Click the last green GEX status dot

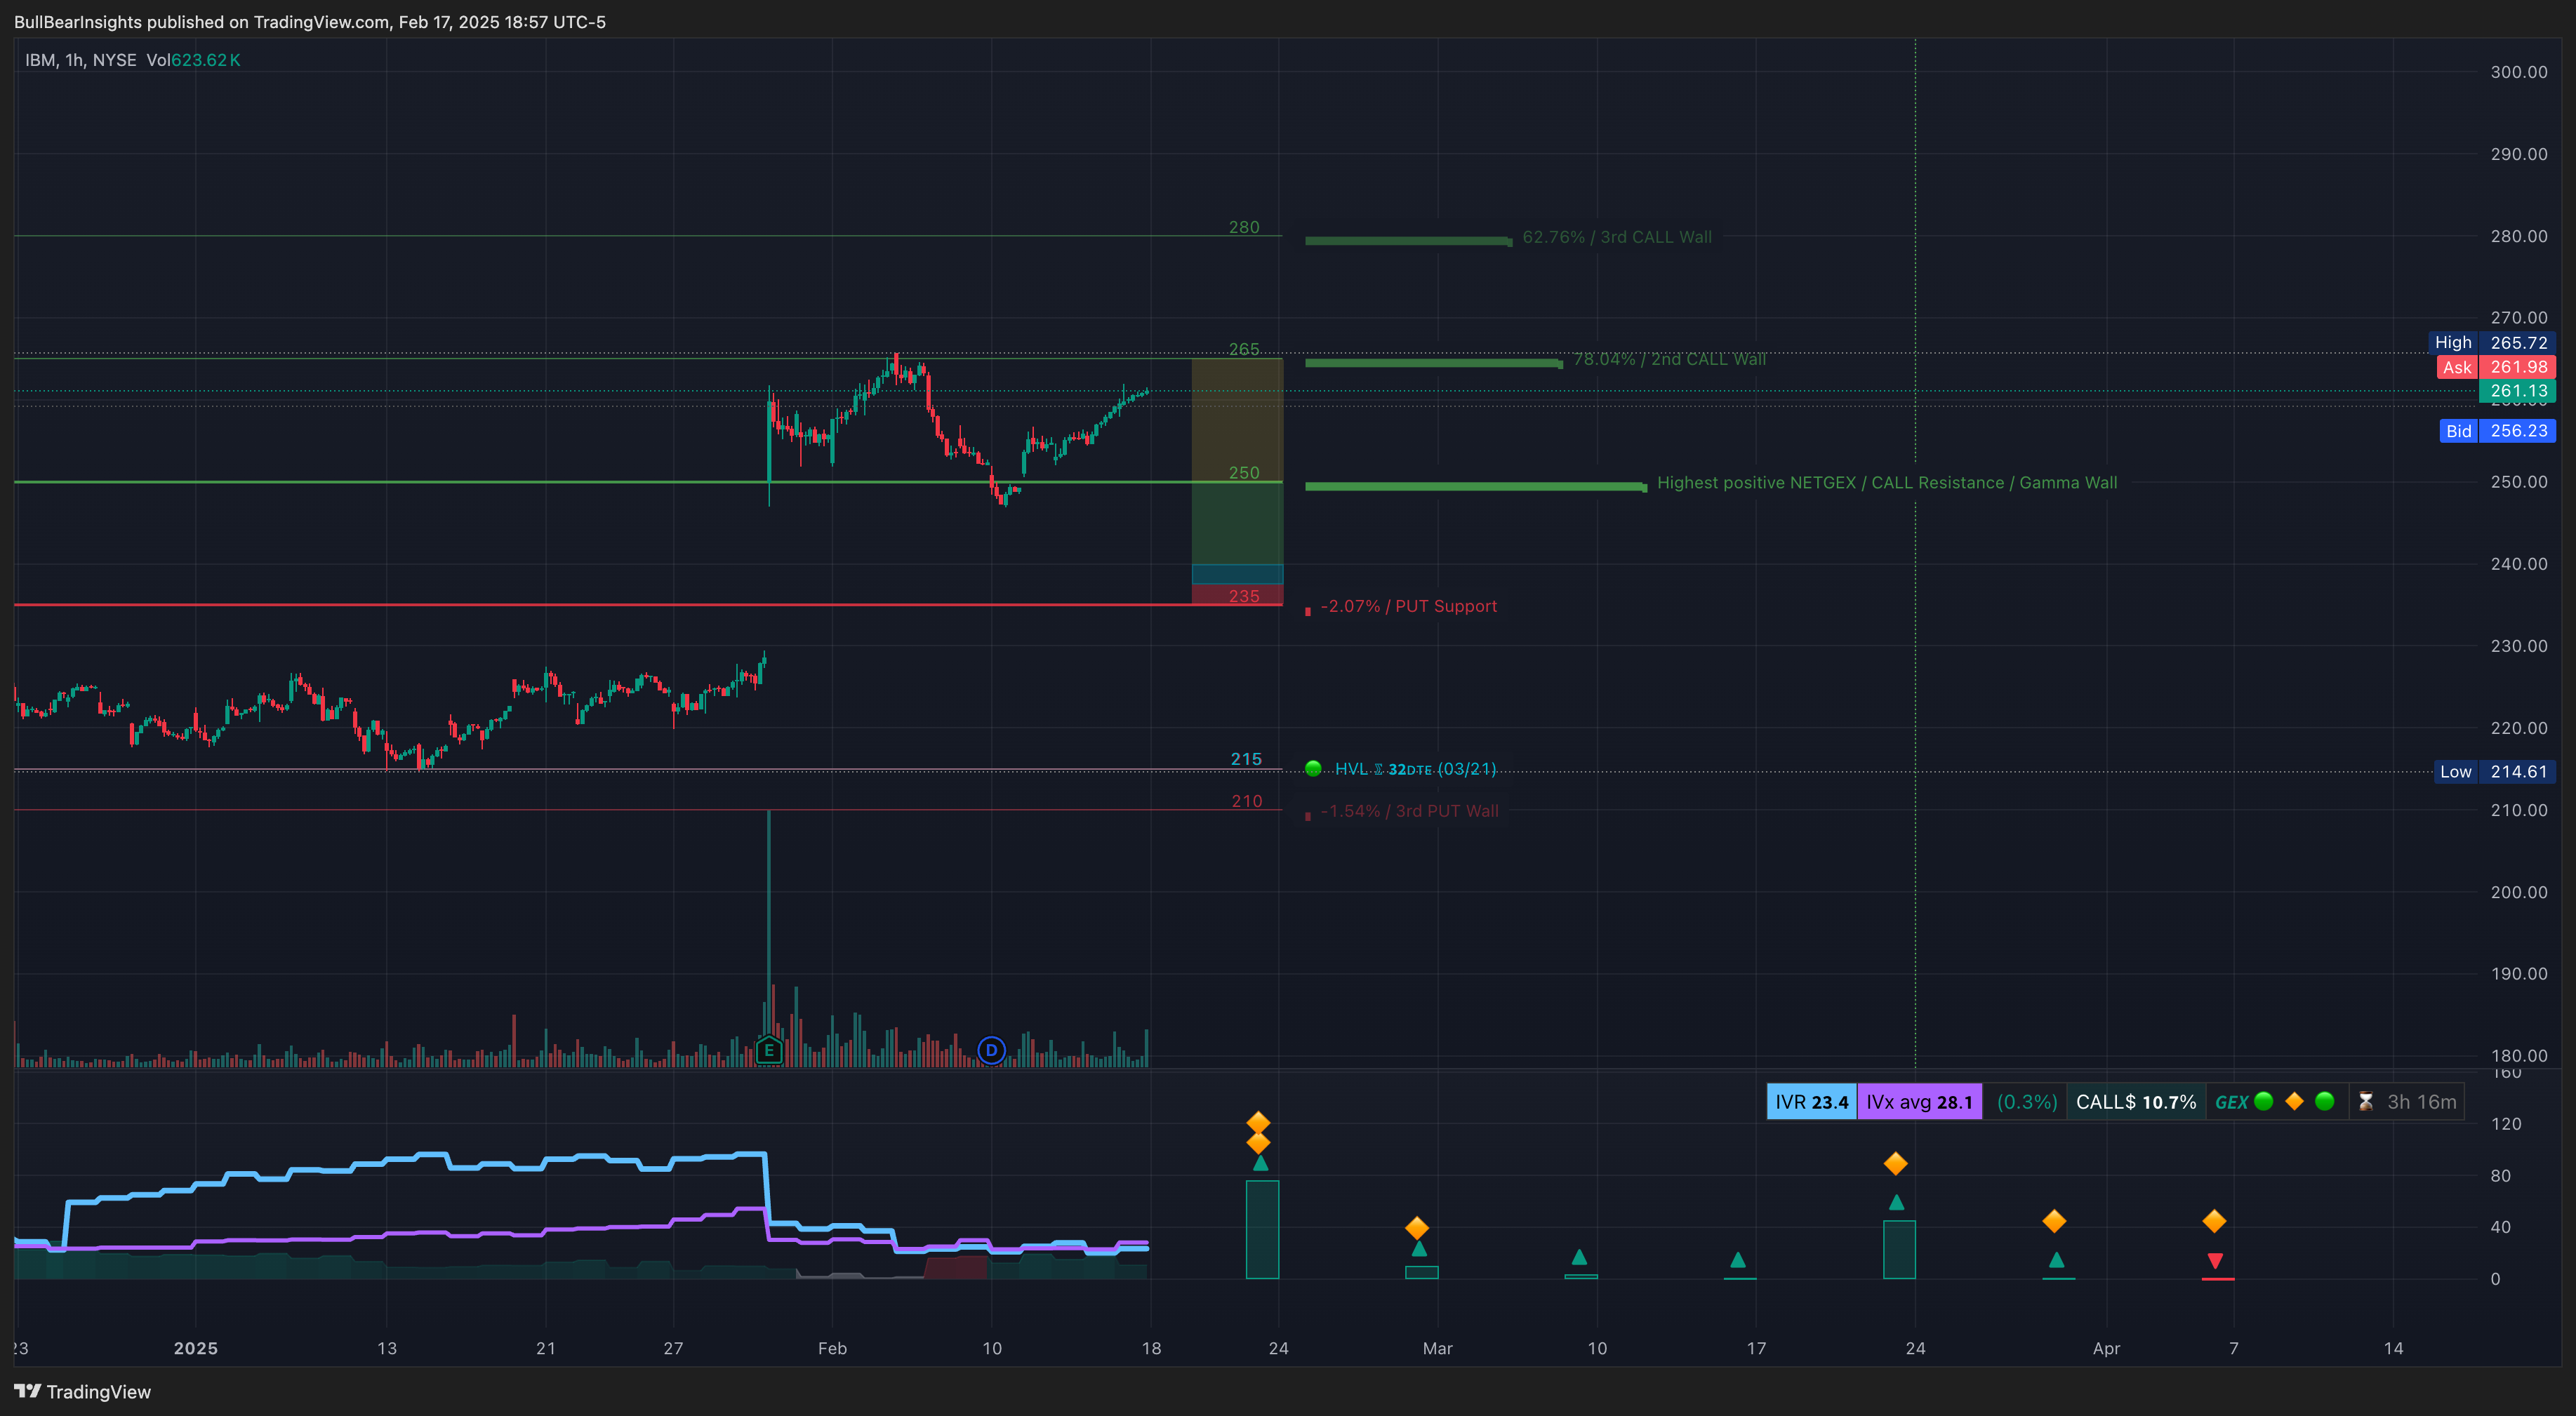click(x=2325, y=1101)
